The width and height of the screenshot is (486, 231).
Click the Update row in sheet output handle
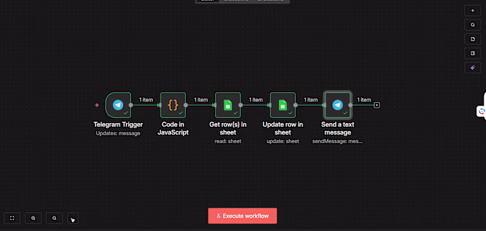click(x=295, y=105)
